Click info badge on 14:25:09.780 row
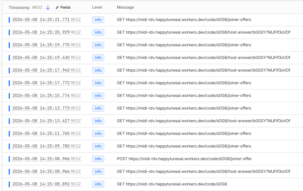This screenshot has height=191, width=303. [x=98, y=146]
